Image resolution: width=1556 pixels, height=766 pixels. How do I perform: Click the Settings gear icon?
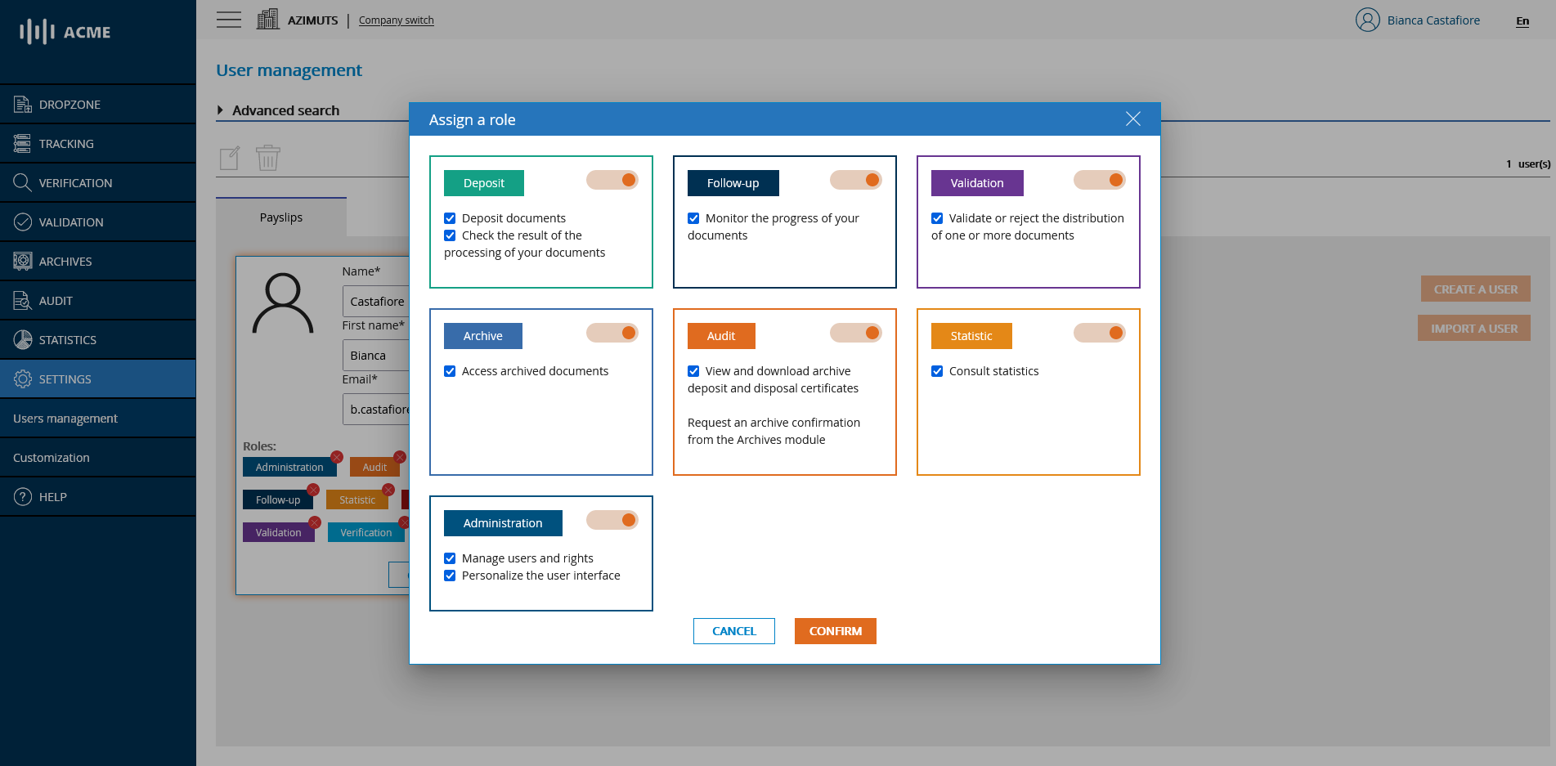(x=21, y=379)
